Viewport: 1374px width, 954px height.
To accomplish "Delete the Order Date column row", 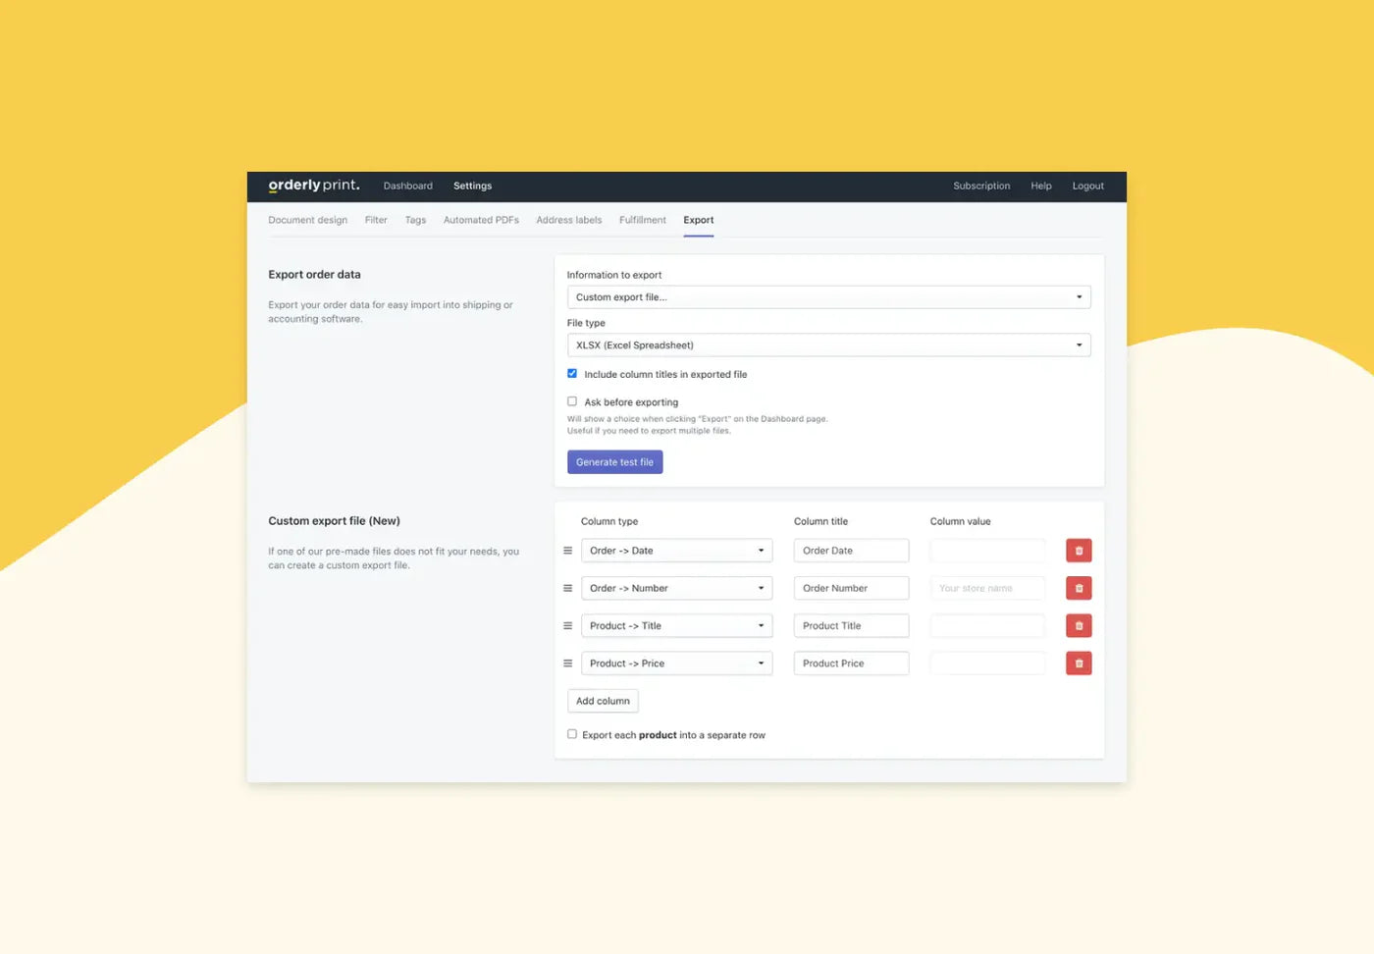I will (x=1079, y=551).
